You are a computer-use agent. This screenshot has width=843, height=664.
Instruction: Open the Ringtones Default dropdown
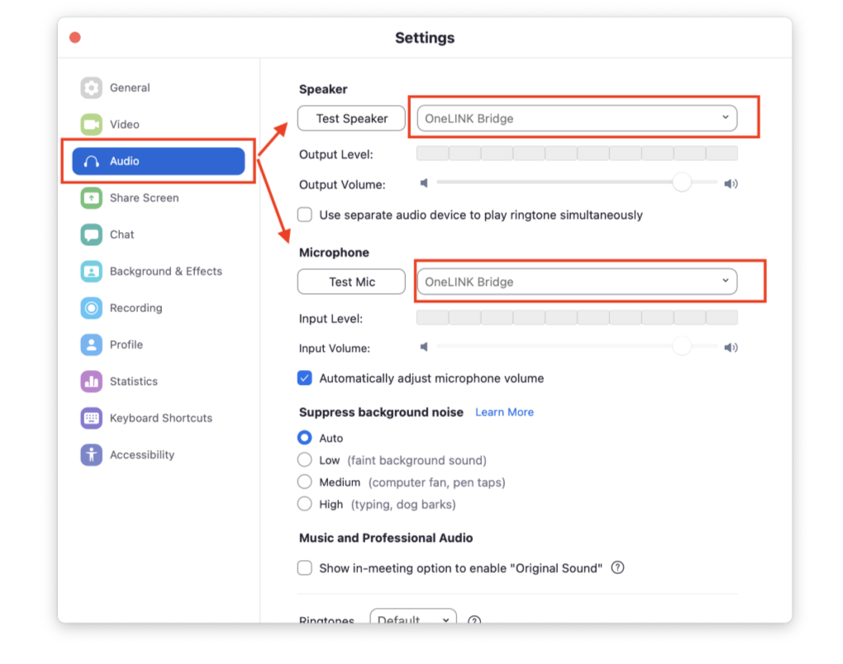[x=413, y=617]
